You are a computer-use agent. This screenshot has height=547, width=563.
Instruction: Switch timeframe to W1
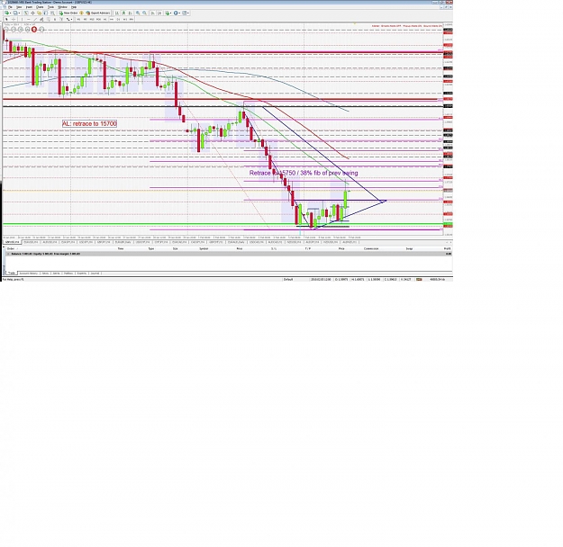coord(125,19)
